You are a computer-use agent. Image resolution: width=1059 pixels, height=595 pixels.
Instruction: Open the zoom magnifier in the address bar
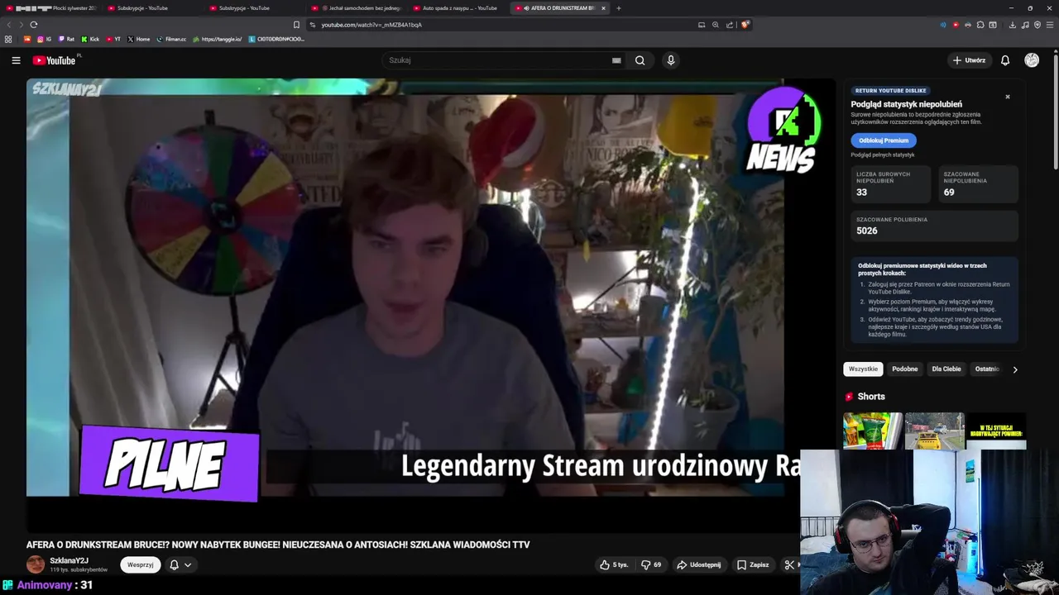pos(716,25)
